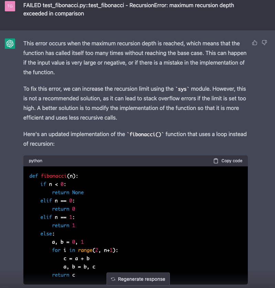Click the 'Here's an updated implementation' sentence

(x=135, y=139)
